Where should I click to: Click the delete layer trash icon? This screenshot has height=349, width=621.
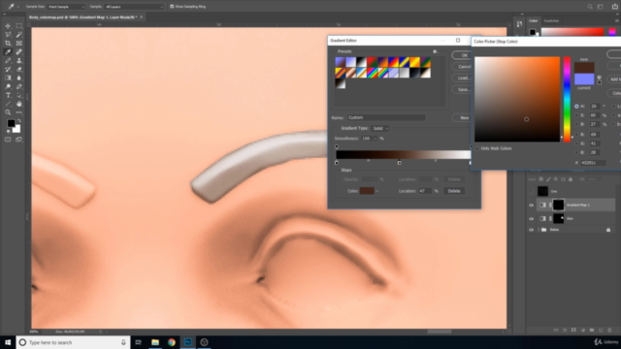tap(609, 330)
